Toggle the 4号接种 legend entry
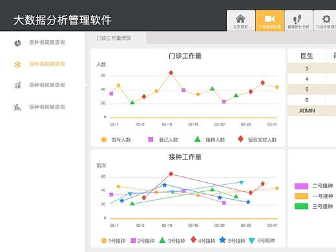 pyautogui.click(x=203, y=240)
